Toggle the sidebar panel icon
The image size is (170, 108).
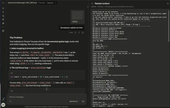point(3,3)
